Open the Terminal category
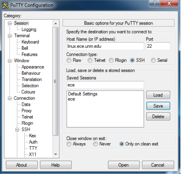Image resolution: width=181 pixels, height=174 pixels. coord(22,36)
